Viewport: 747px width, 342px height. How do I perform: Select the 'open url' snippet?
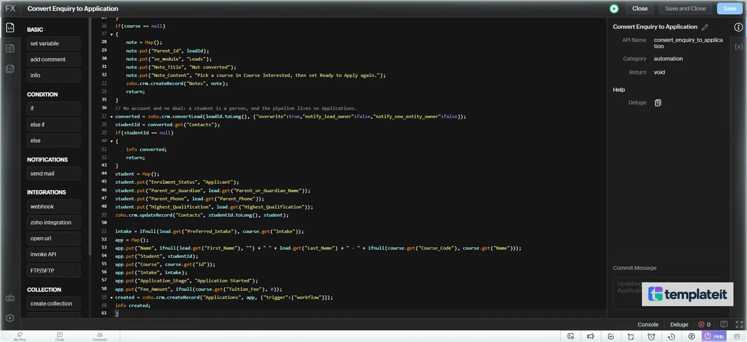[x=53, y=238]
